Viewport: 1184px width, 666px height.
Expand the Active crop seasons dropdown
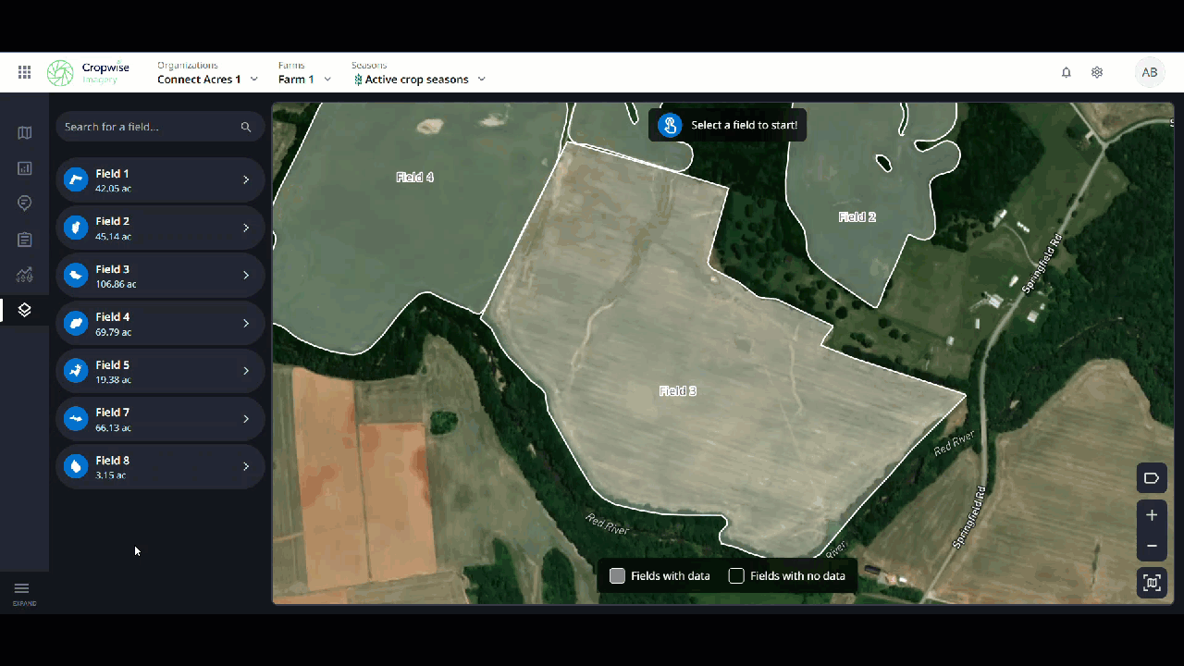419,80
